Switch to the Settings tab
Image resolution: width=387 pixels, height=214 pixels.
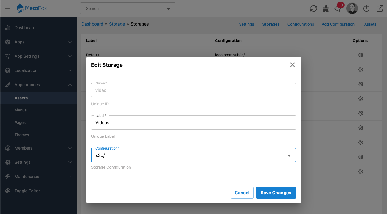(x=246, y=24)
